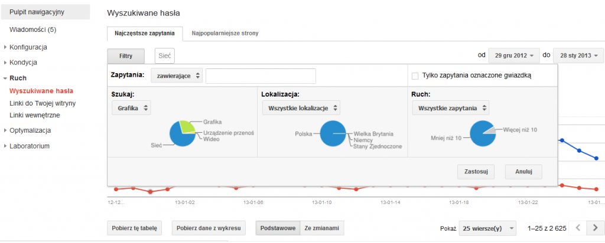
Task: Enable only starred queries checkbox
Action: (x=415, y=75)
